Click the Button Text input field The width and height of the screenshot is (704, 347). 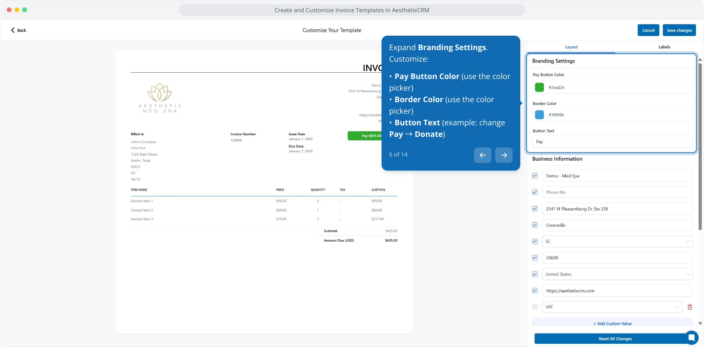(x=612, y=142)
